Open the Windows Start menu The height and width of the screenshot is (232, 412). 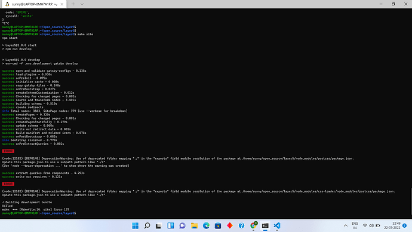tap(136, 225)
